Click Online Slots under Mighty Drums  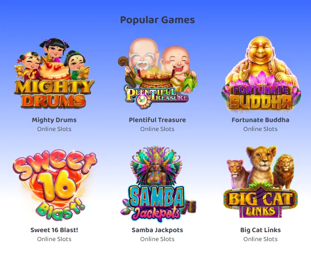coord(54,129)
